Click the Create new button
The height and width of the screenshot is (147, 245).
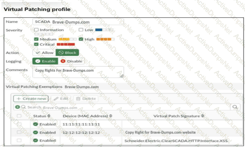[31, 99]
